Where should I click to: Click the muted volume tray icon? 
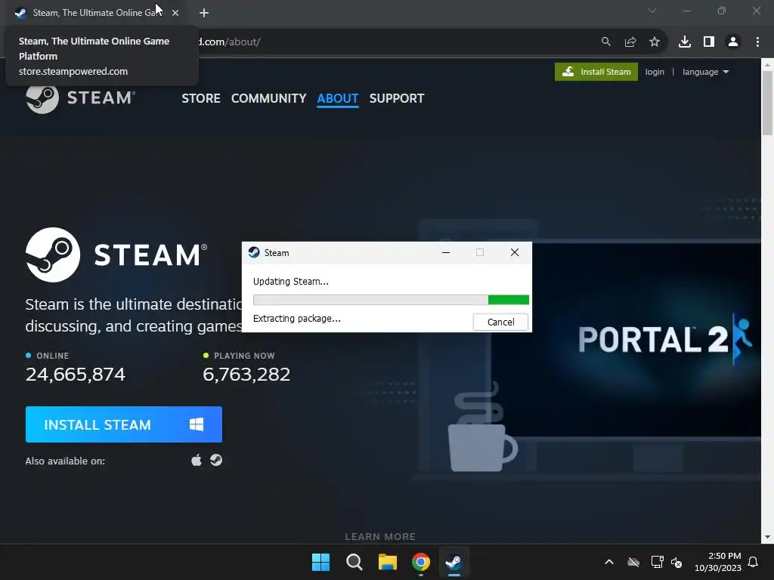[x=676, y=562]
